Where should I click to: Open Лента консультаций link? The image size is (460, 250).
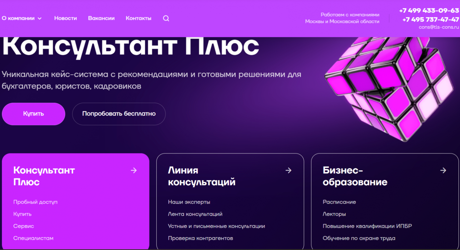(195, 214)
